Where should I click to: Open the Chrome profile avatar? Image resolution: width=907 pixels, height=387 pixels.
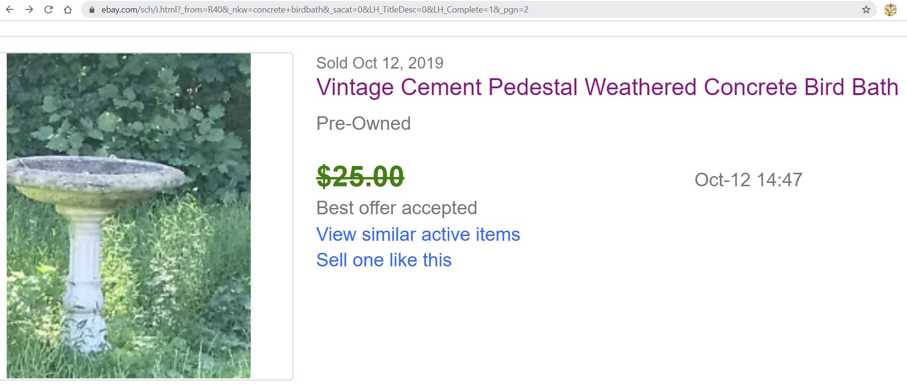pyautogui.click(x=890, y=10)
